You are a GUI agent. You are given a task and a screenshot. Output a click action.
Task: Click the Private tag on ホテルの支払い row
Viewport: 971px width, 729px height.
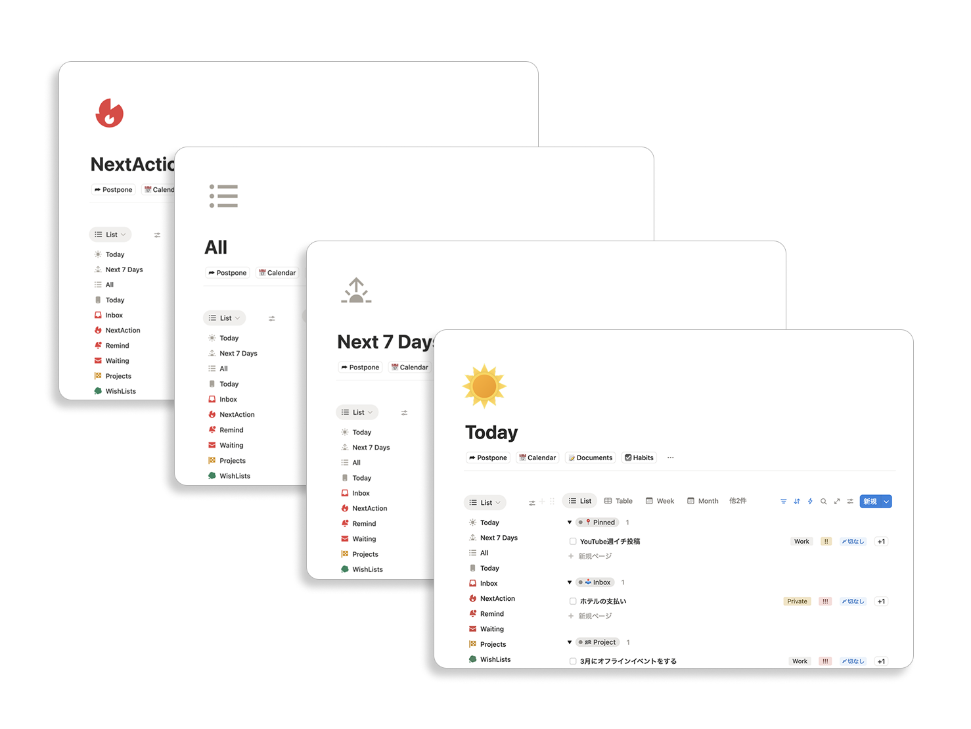click(x=797, y=601)
